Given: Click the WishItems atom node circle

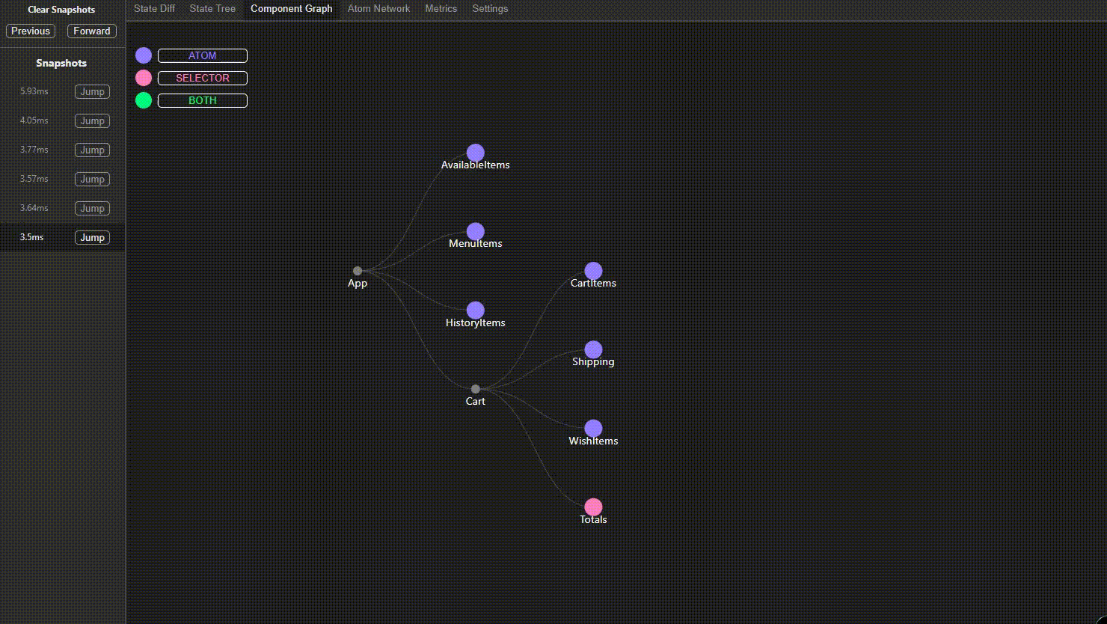Looking at the screenshot, I should [593, 429].
